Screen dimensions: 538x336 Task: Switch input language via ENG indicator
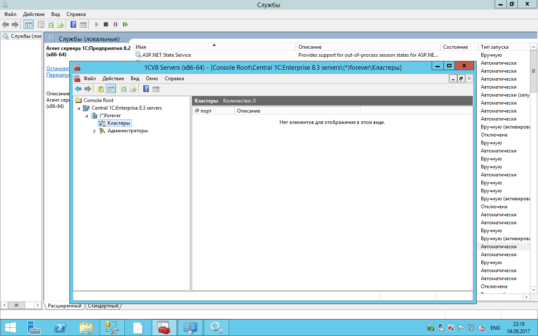point(495,328)
